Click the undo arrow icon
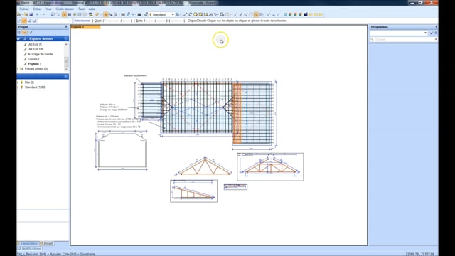Viewport: 455px width, 256px height. (37, 14)
